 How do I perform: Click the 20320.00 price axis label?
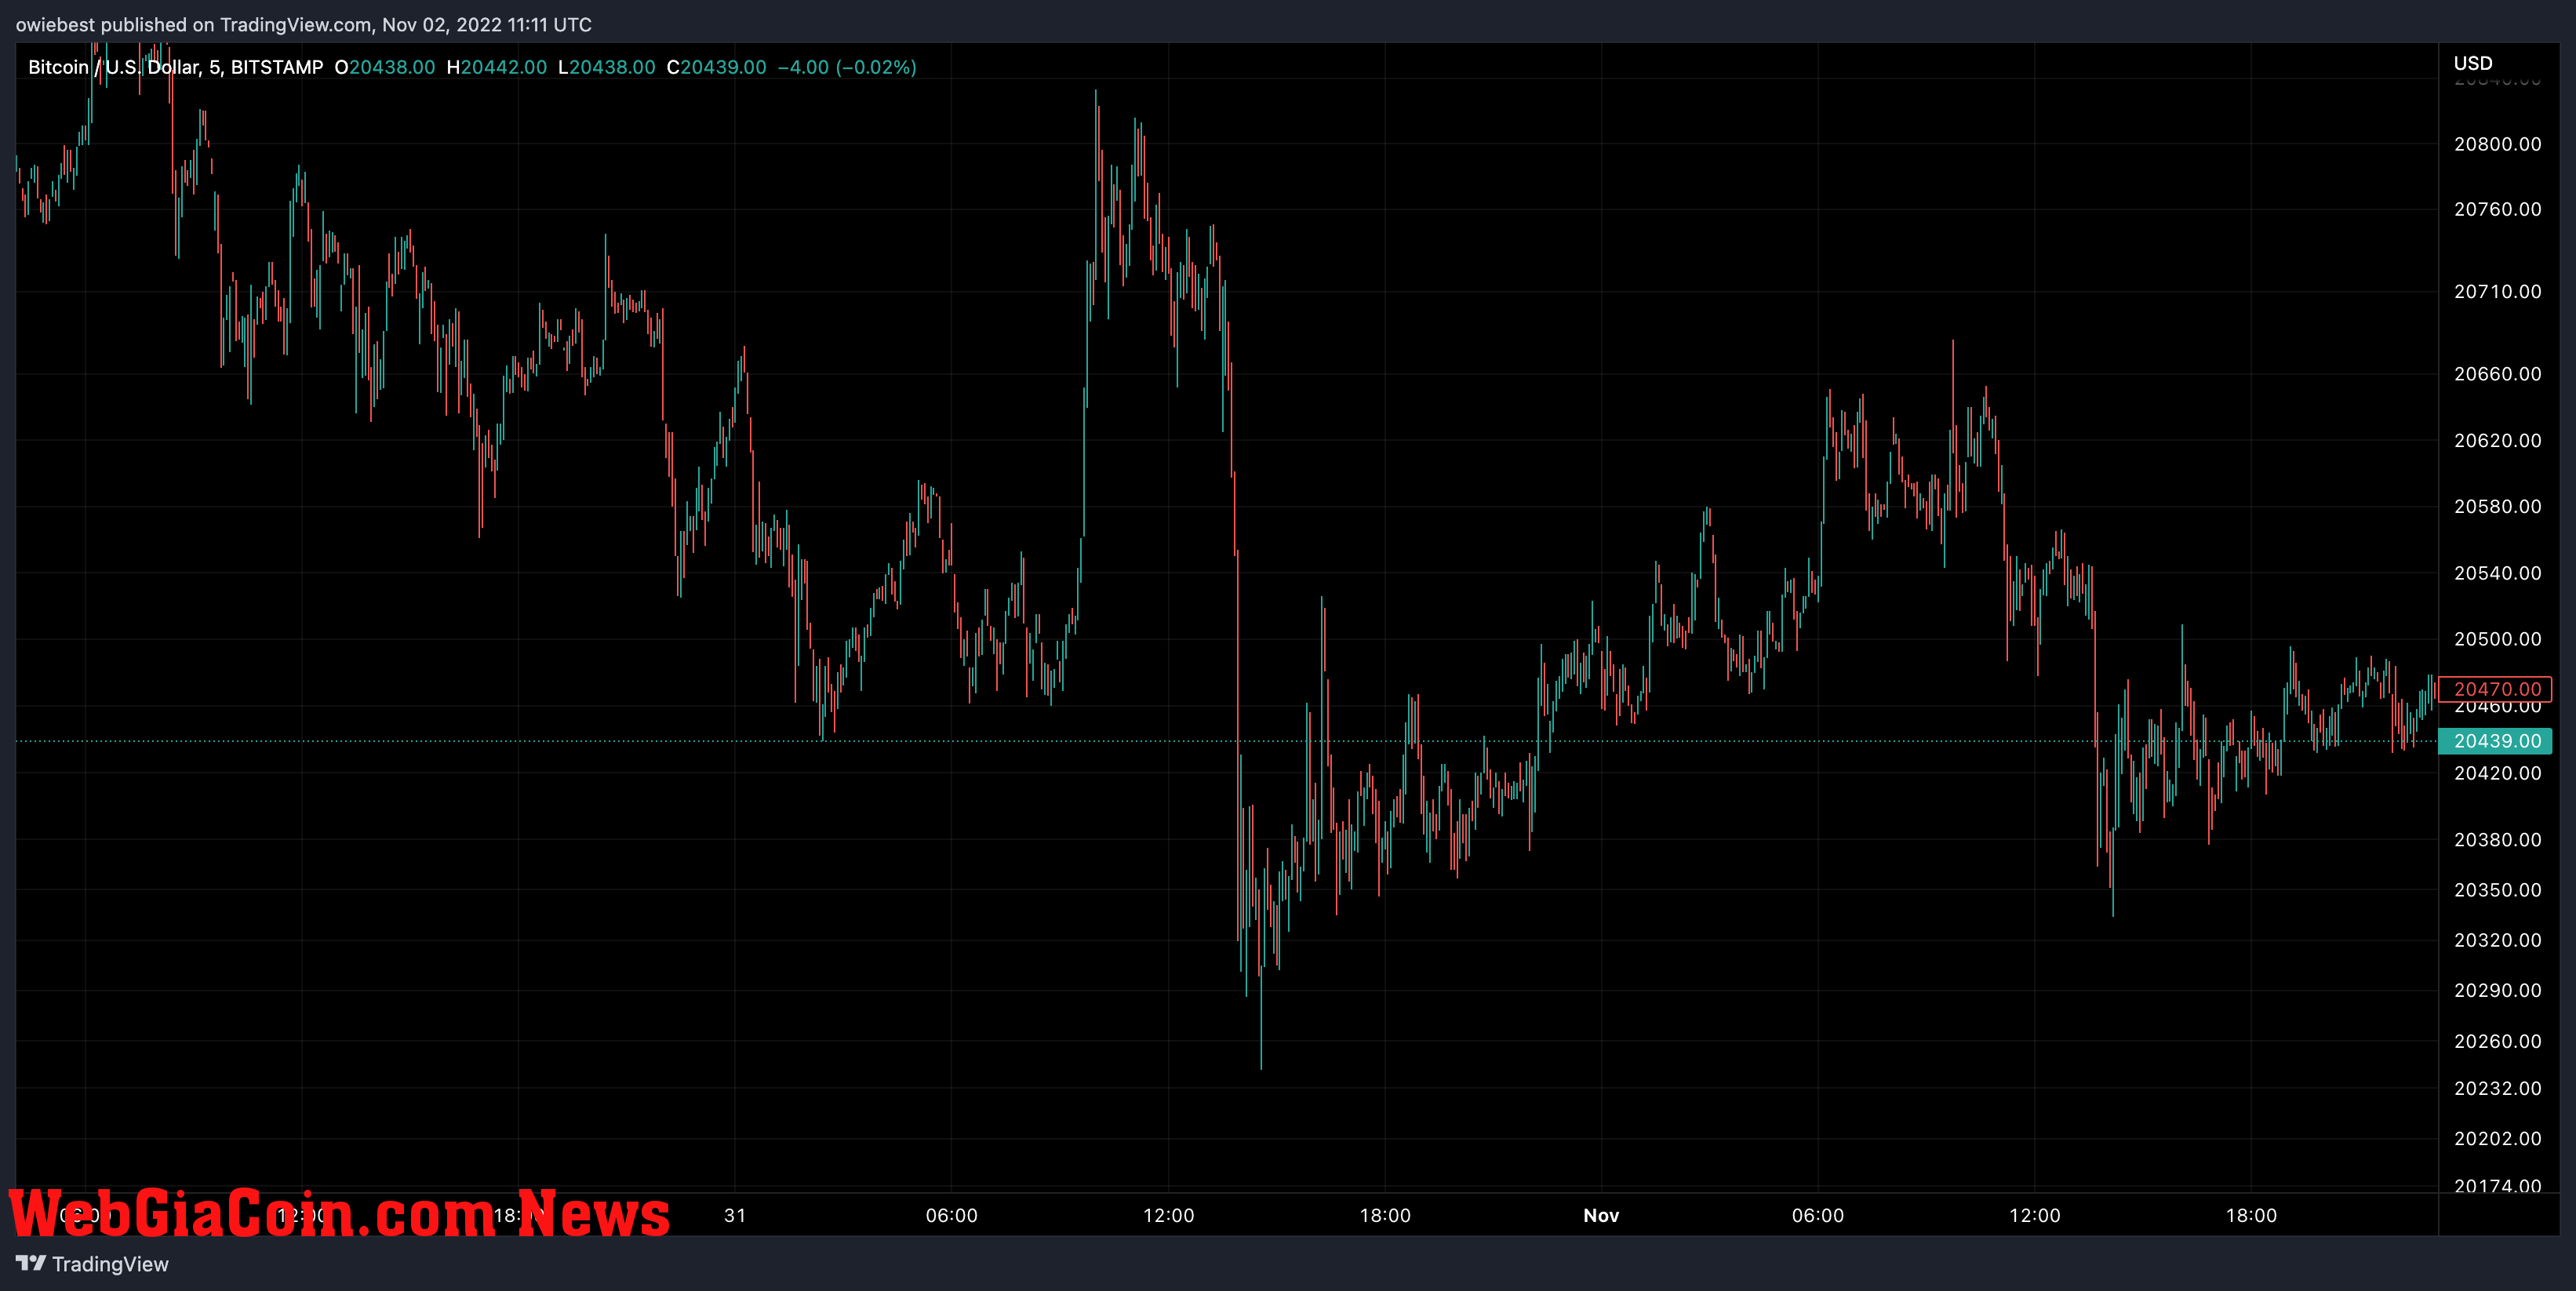click(2497, 940)
